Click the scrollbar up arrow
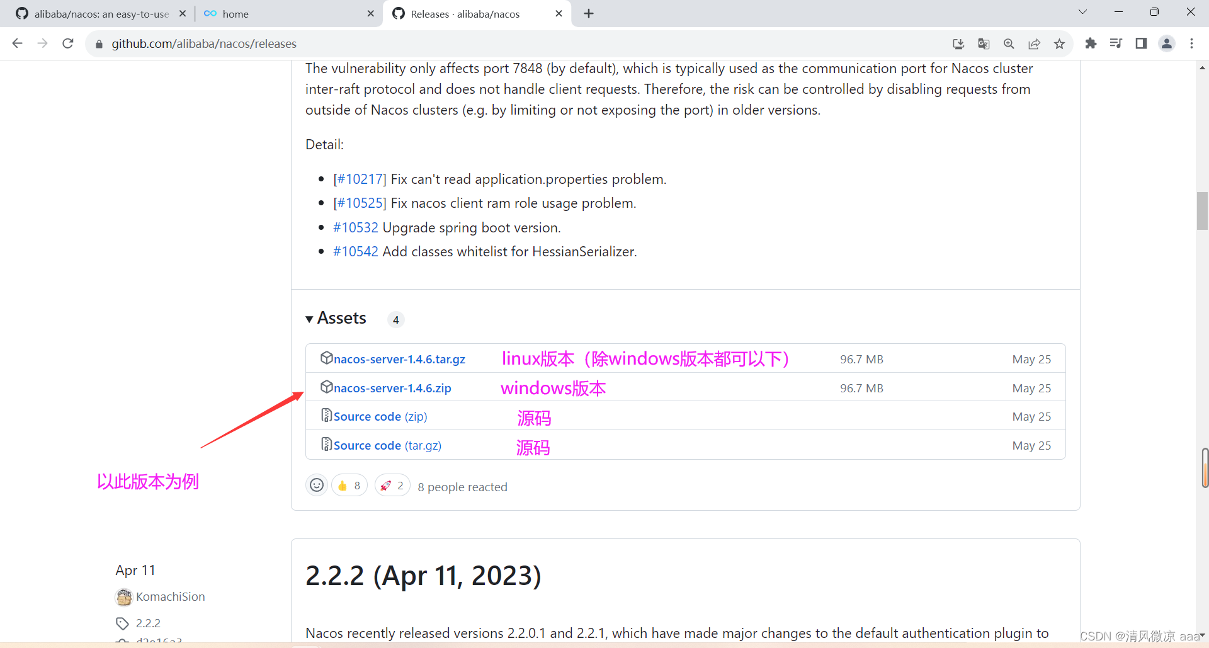This screenshot has height=648, width=1209. [1202, 67]
